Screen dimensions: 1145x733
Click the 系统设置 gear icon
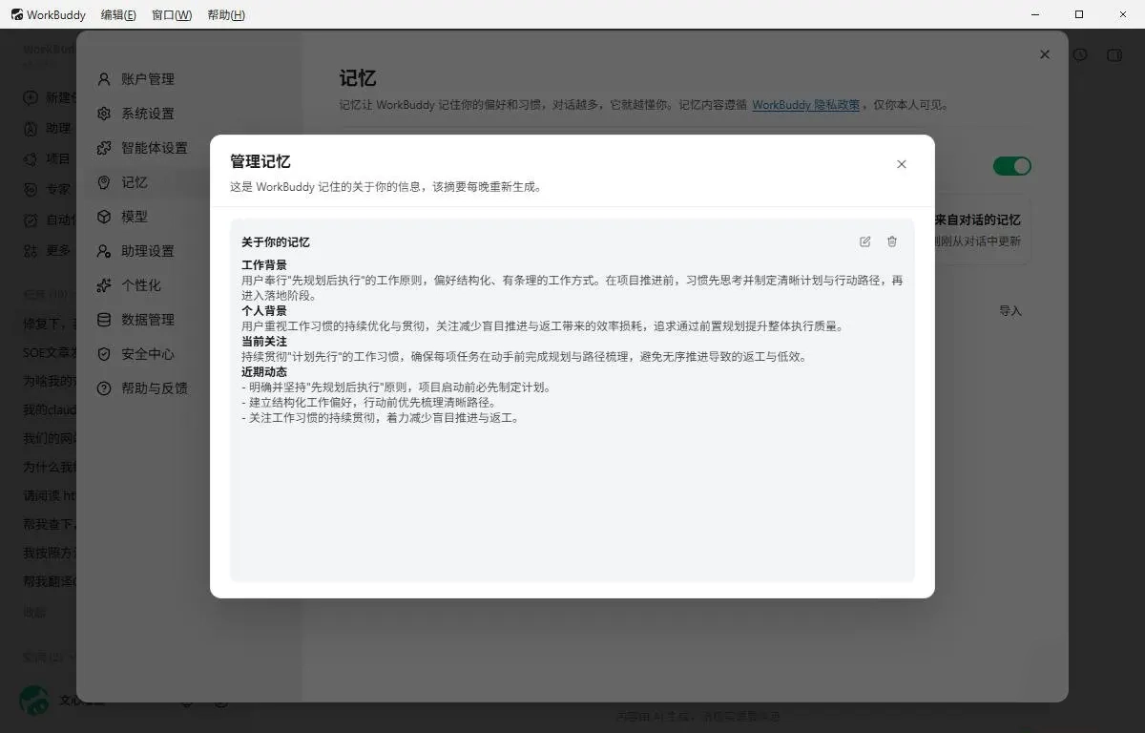pyautogui.click(x=104, y=114)
